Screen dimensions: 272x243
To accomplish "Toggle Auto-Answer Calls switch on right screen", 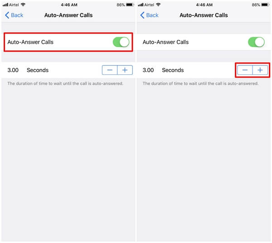I will (256, 42).
